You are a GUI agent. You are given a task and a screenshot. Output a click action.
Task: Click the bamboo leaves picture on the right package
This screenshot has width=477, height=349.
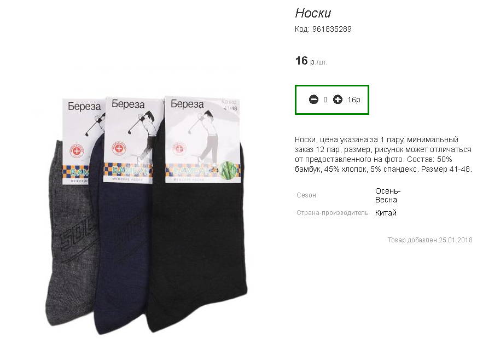click(229, 170)
